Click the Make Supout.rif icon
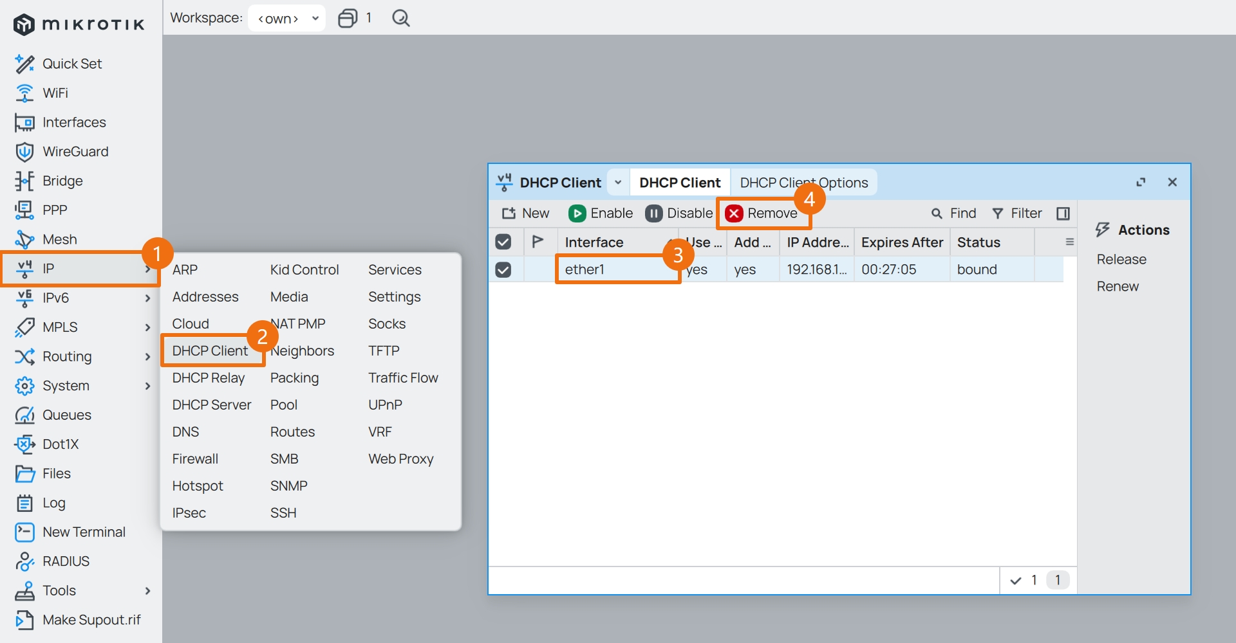Image resolution: width=1236 pixels, height=643 pixels. 24,620
